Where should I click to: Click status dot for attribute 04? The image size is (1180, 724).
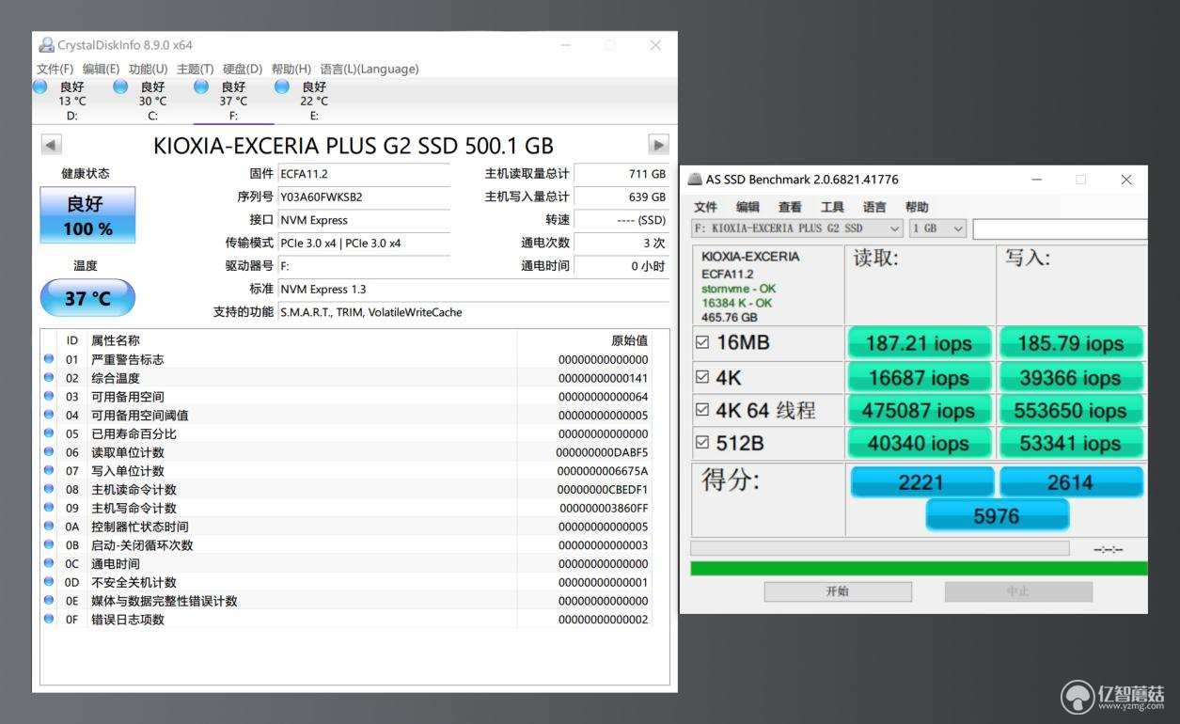tap(49, 415)
